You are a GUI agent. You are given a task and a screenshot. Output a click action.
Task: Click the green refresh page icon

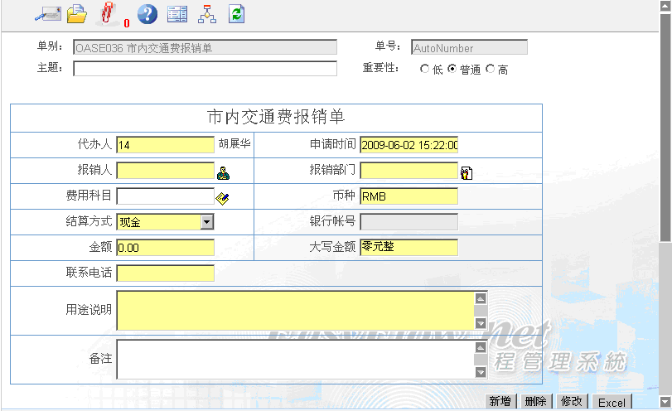(x=237, y=14)
